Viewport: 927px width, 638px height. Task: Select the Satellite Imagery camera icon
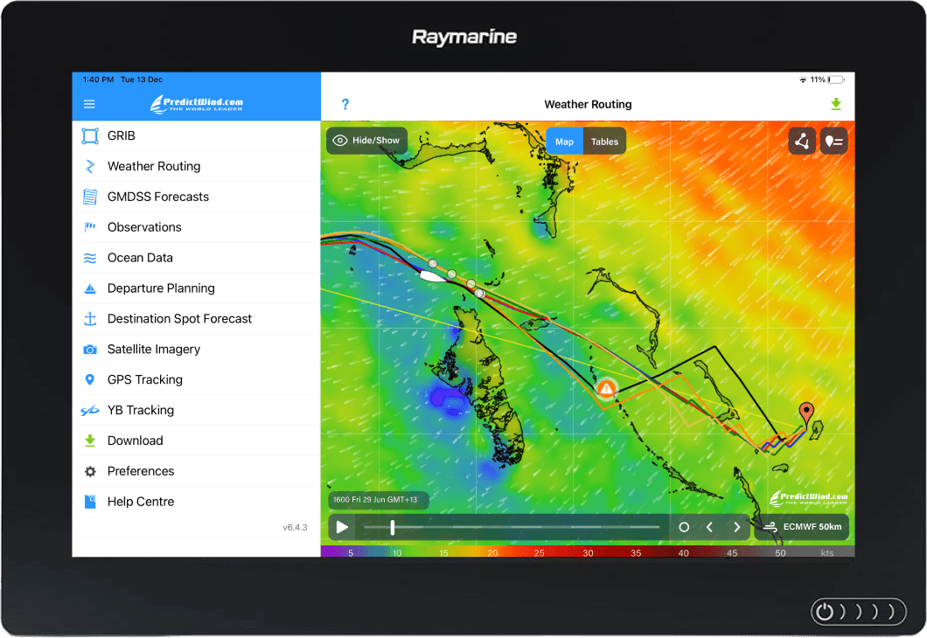pyautogui.click(x=89, y=349)
